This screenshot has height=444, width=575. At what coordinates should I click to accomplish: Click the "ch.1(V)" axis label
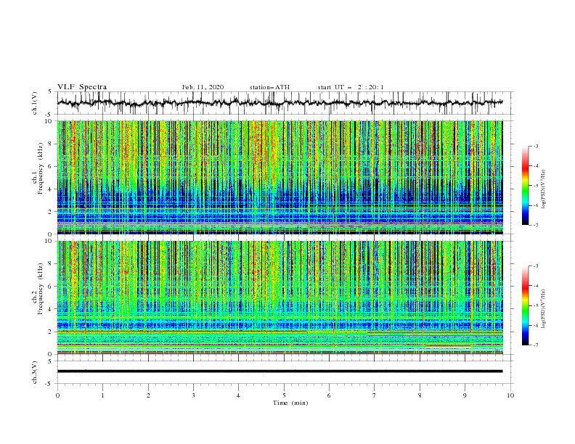point(35,103)
